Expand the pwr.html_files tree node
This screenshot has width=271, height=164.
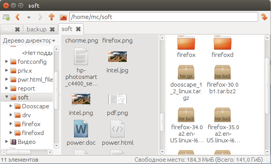click(x=7, y=79)
